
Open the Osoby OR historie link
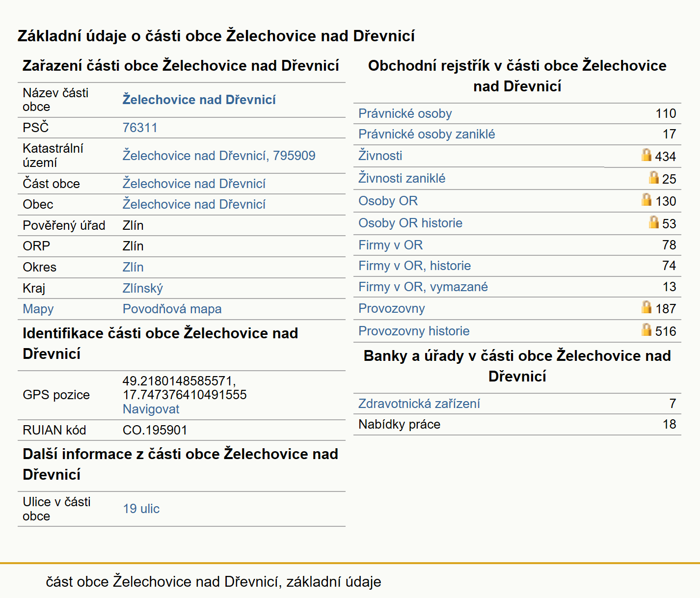pyautogui.click(x=410, y=223)
